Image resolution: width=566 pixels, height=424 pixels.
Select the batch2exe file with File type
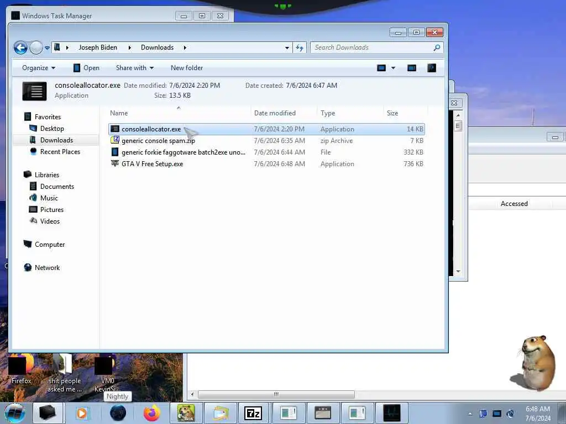(266, 152)
